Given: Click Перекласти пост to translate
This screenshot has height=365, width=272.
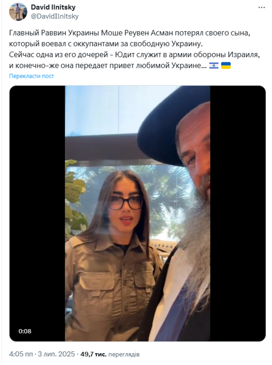Looking at the screenshot, I should [32, 76].
